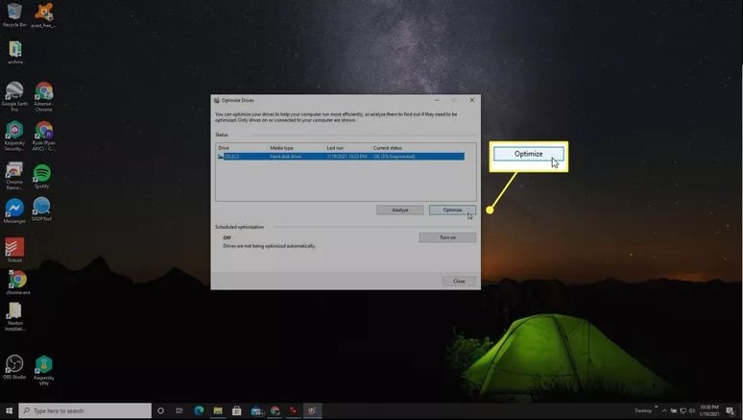The height and width of the screenshot is (420, 743).
Task: Click the Drive column header
Action: point(224,148)
